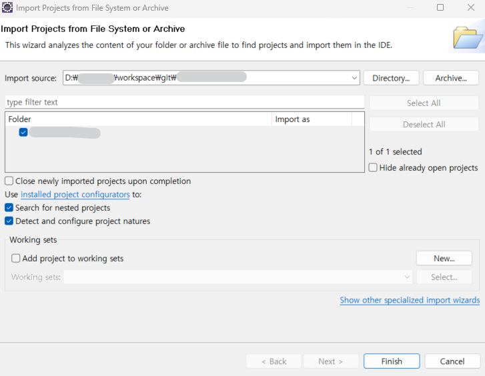485x376 pixels.
Task: Uncheck the project folder checkbox in list
Action: coord(23,133)
